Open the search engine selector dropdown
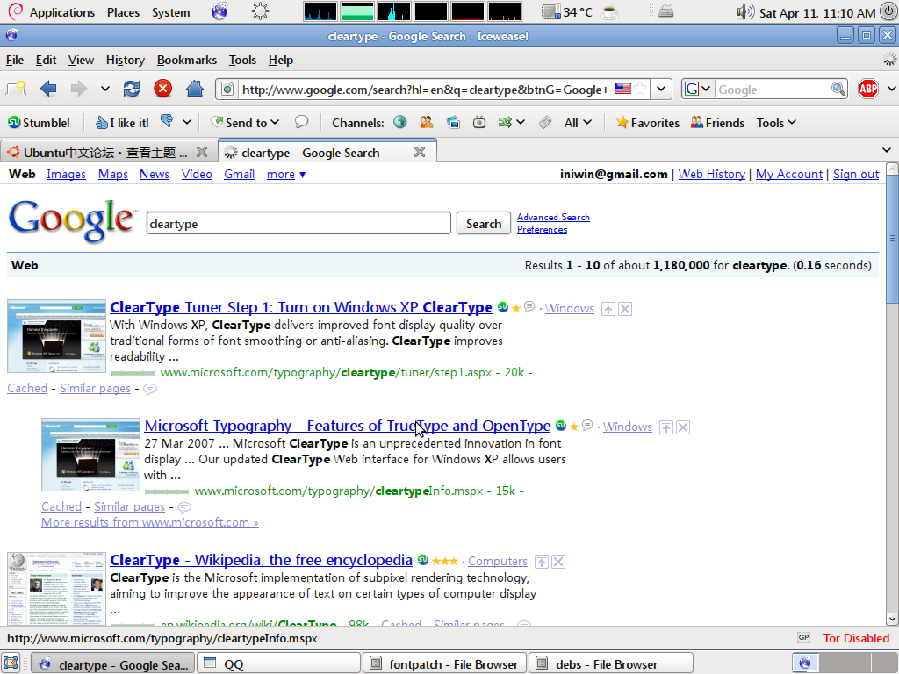The height and width of the screenshot is (674, 899). pyautogui.click(x=698, y=89)
